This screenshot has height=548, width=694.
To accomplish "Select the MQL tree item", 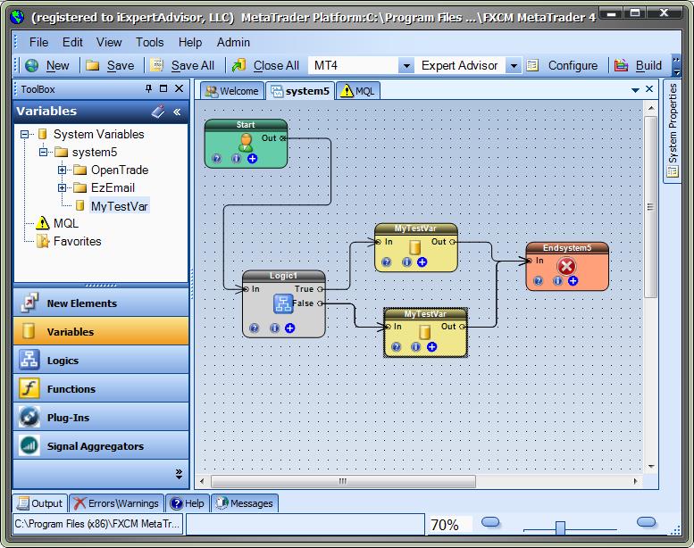I will (x=65, y=223).
